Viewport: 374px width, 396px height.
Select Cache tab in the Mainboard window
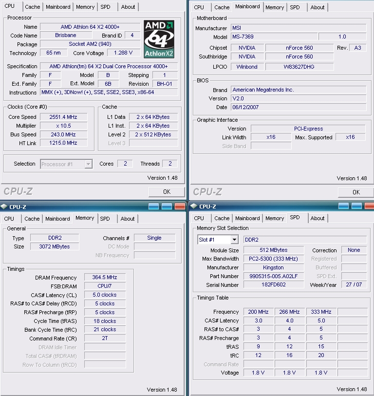click(x=222, y=7)
